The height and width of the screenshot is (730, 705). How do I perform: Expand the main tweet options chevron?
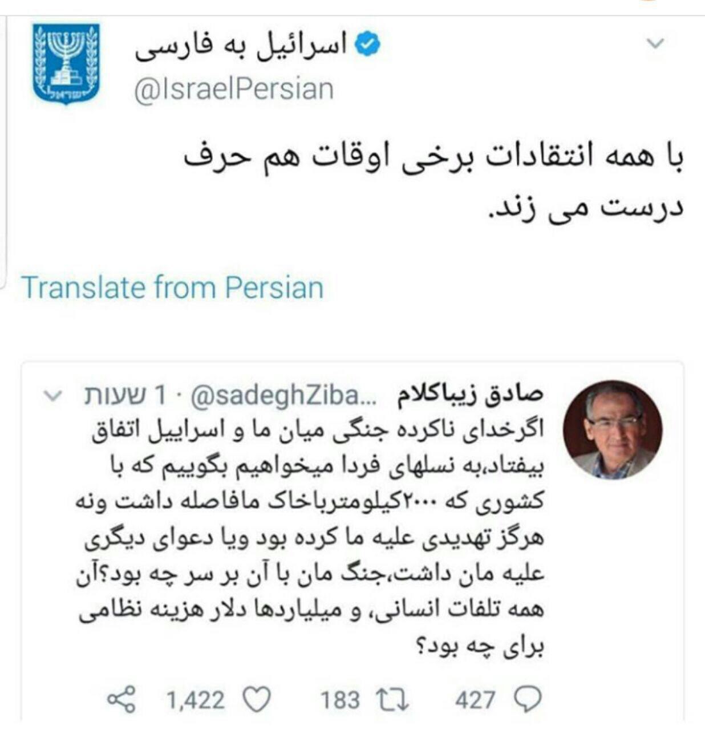coord(657,43)
